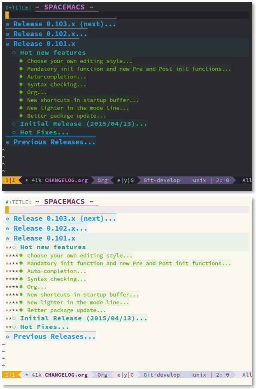The height and width of the screenshot is (389, 256).
Task: Expand Release 0.102.x heading in light theme
Action: point(50,229)
